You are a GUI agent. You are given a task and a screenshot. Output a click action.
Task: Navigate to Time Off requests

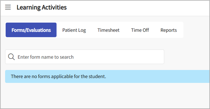(140, 30)
